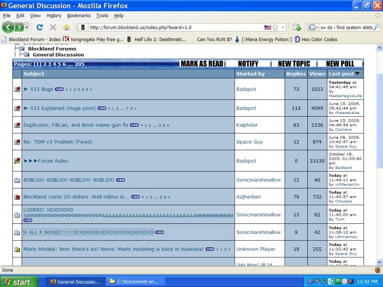
Task: Click the NEW POLL button
Action: click(340, 64)
